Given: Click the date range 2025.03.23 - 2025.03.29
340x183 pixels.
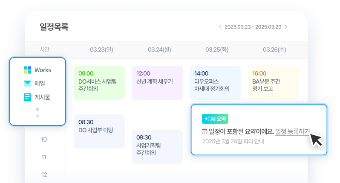Looking at the screenshot, I should coord(253,27).
